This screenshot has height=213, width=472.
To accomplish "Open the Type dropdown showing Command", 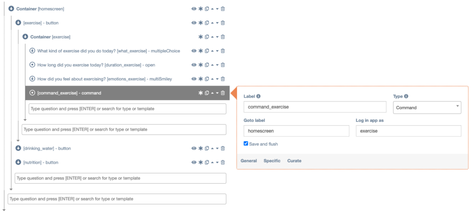I will coord(426,108).
